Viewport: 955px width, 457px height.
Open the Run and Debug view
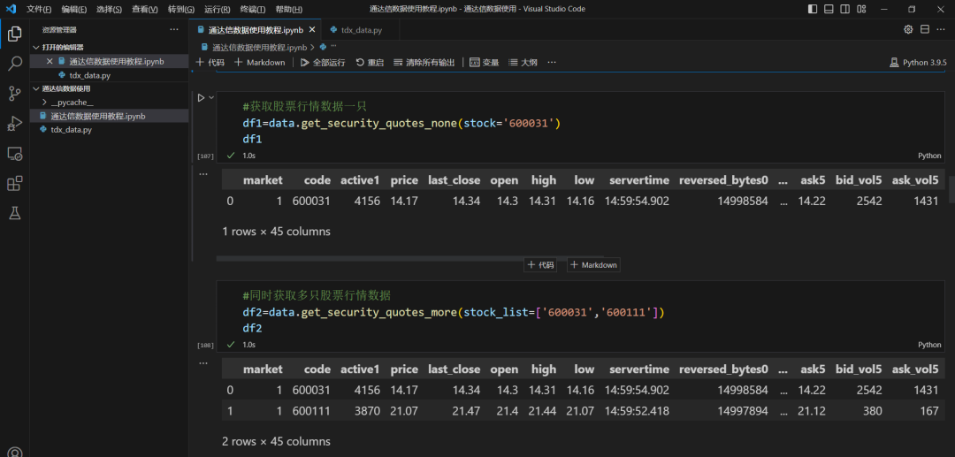tap(15, 124)
